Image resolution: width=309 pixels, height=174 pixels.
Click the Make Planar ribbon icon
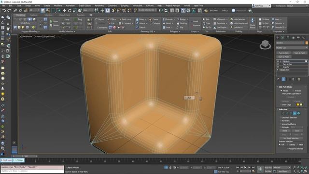253,24
